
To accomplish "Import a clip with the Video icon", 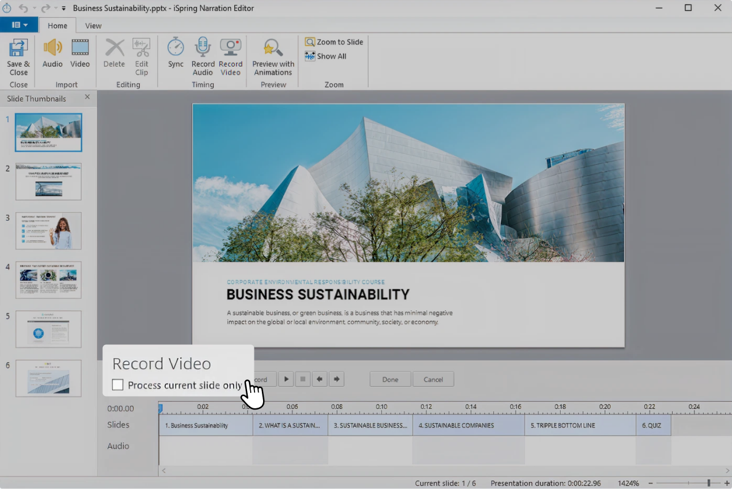I will [80, 55].
